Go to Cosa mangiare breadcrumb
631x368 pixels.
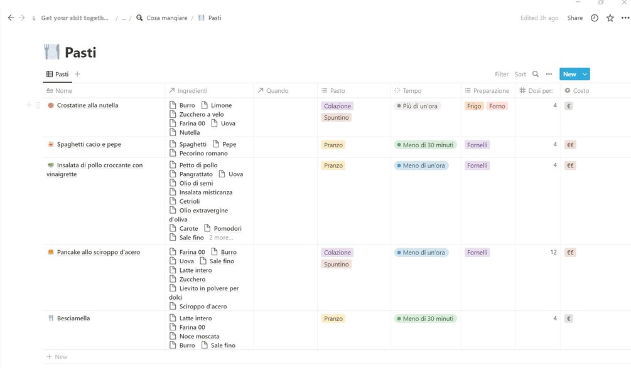point(166,18)
